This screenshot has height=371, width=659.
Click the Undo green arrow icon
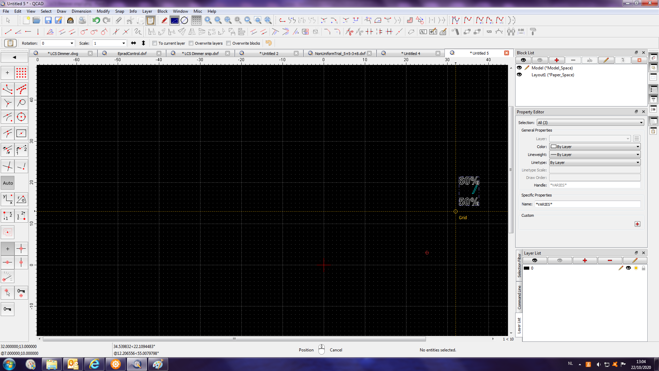96,20
